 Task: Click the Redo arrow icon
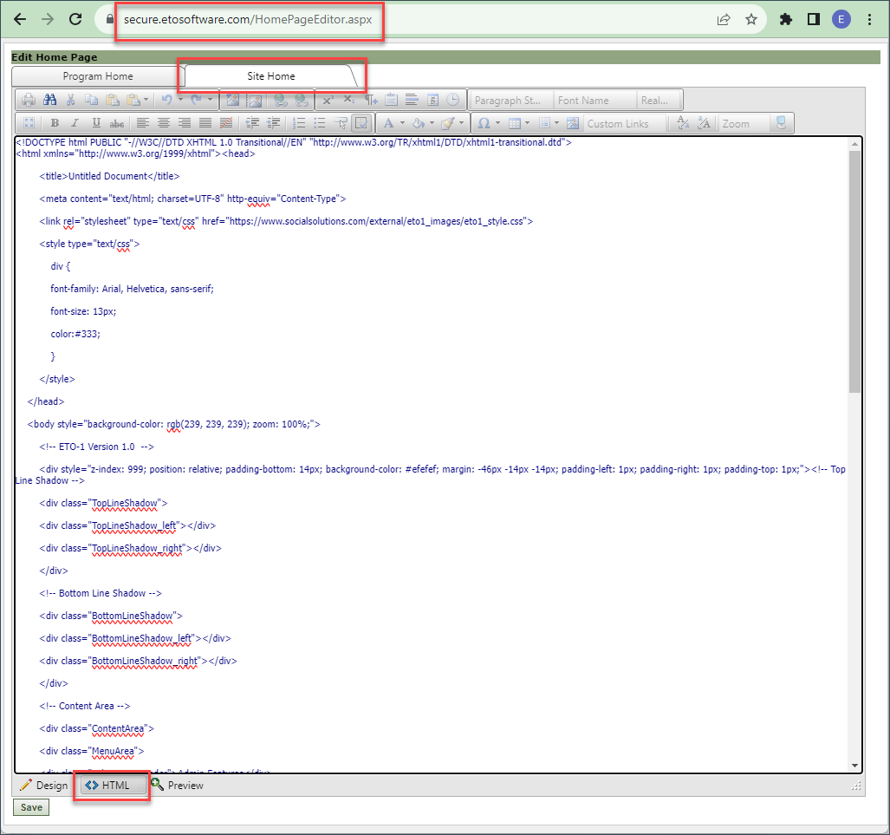(197, 101)
